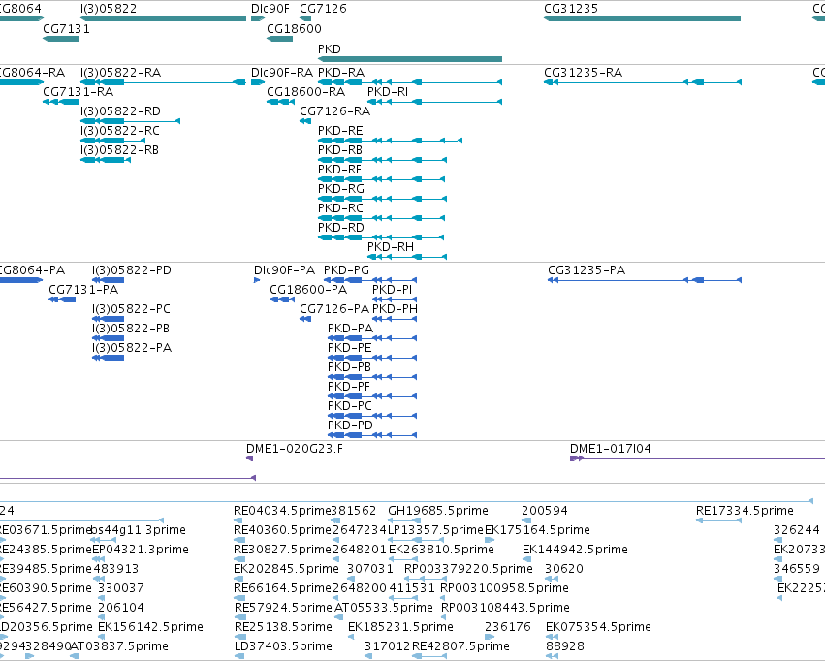Click the PKD gene label
825x661 pixels.
pos(330,48)
